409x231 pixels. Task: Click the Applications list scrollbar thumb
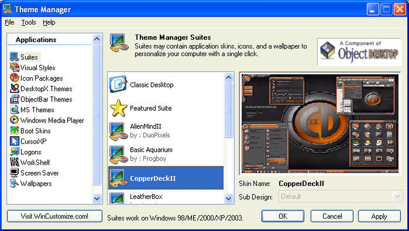click(x=97, y=115)
